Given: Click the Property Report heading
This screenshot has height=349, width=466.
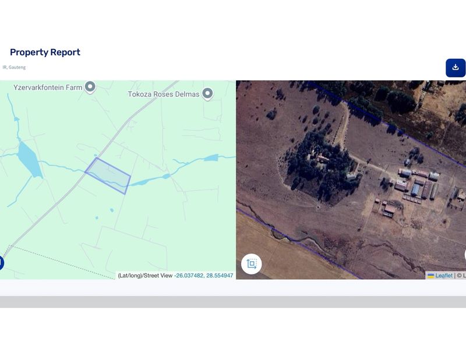Looking at the screenshot, I should 45,52.
